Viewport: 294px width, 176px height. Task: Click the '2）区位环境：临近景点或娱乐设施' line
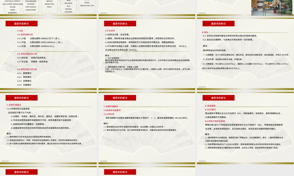223,60
